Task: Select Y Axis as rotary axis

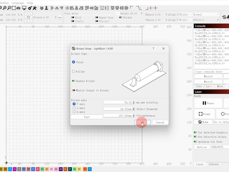Action: (74, 104)
